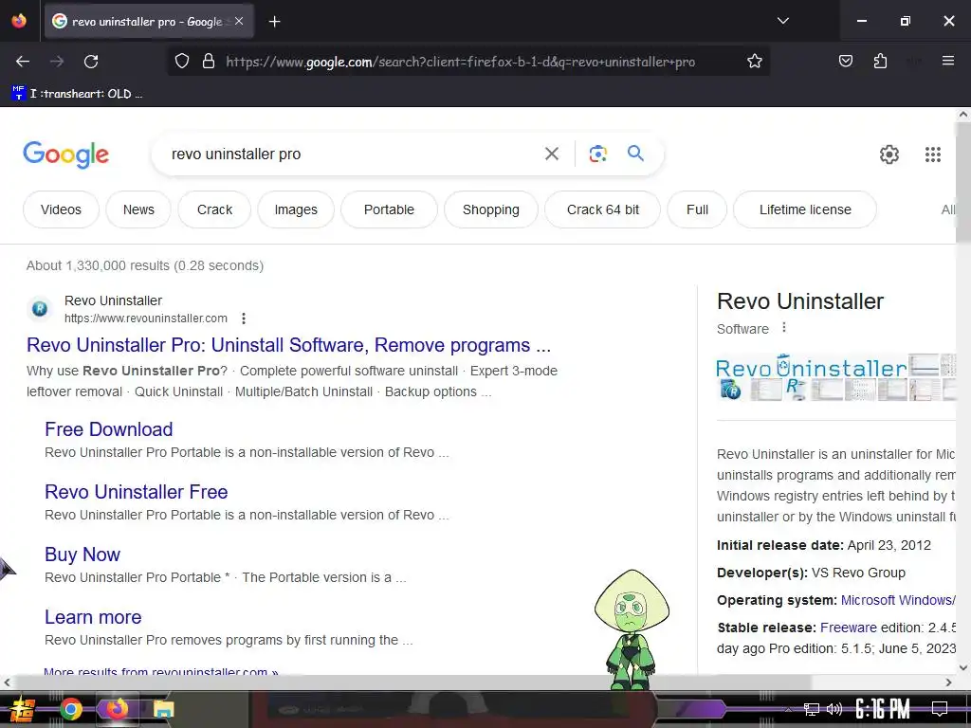Open the Buy Now sitelink
The width and height of the screenshot is (971, 728).
click(x=82, y=554)
